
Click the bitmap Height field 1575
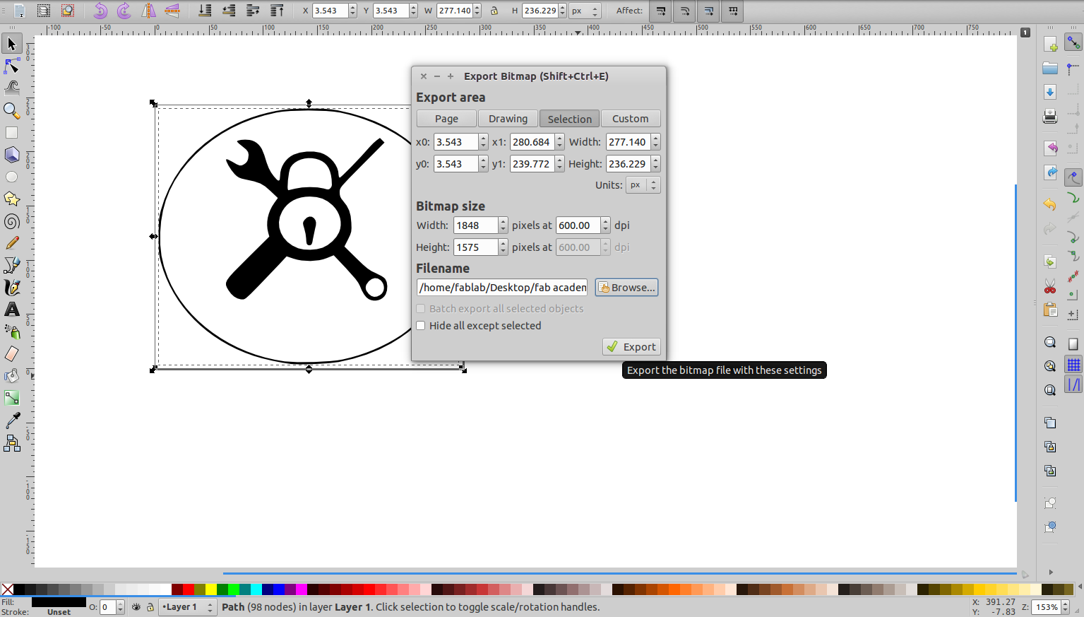pos(476,247)
